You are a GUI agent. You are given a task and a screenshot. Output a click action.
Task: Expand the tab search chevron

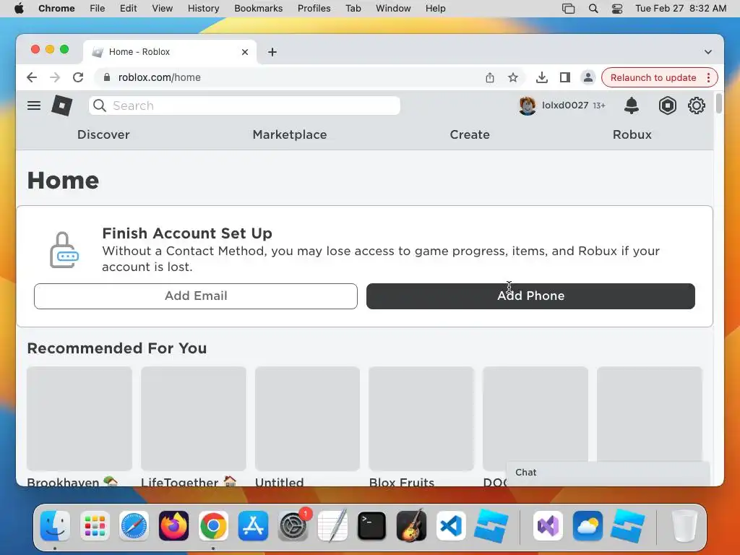tap(708, 52)
